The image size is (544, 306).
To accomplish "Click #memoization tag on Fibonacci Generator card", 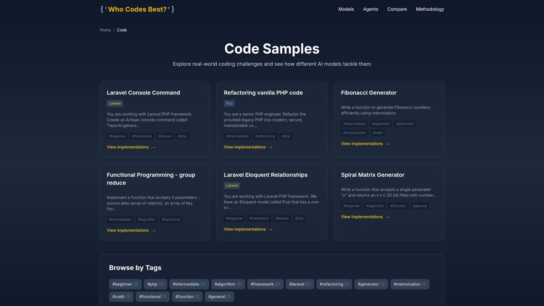I will click(354, 133).
